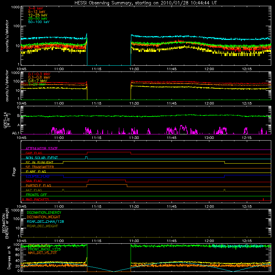
Task: Click the Absolute geomagnetic latitude label
Action: click(238, 246)
